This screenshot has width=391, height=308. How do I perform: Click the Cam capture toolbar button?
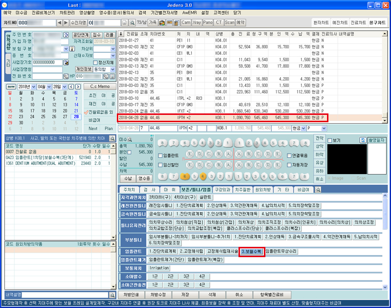186,22
